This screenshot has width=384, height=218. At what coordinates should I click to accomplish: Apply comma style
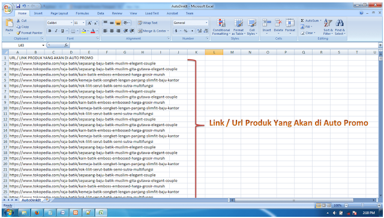192,31
